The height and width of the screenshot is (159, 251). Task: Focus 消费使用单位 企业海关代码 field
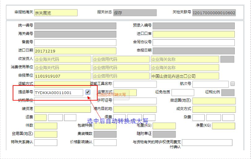[62, 68]
